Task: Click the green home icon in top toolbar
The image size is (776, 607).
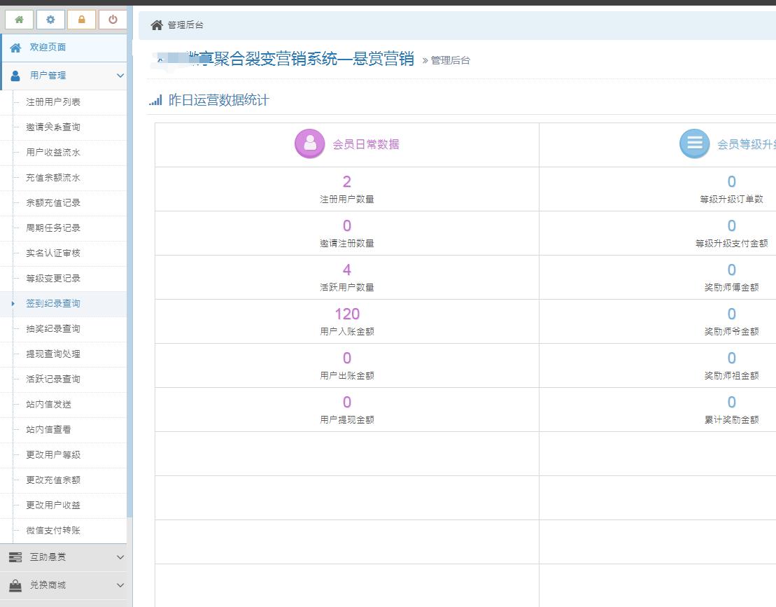Action: pyautogui.click(x=20, y=20)
